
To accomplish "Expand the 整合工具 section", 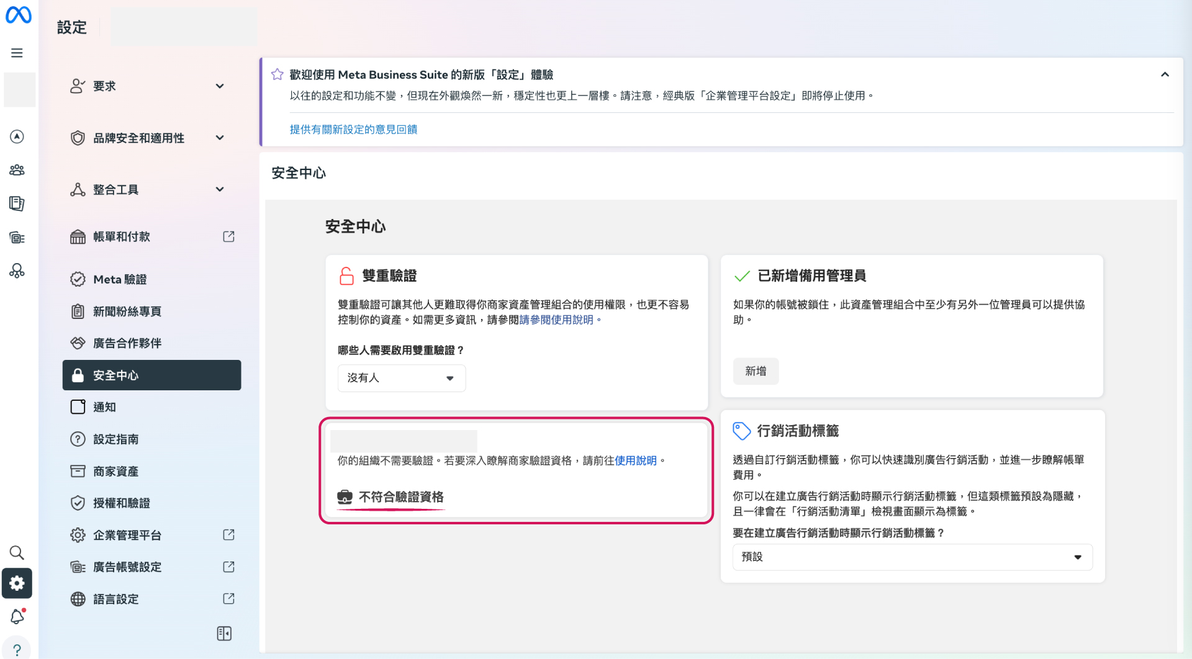I will tap(219, 189).
